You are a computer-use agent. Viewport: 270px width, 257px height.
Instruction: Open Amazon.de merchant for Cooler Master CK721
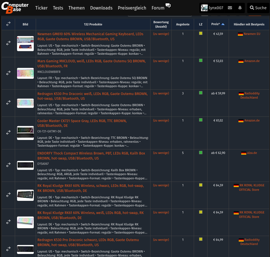252,121
